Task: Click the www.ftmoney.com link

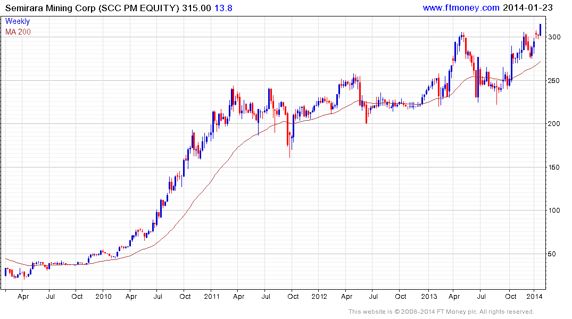Action: point(461,7)
